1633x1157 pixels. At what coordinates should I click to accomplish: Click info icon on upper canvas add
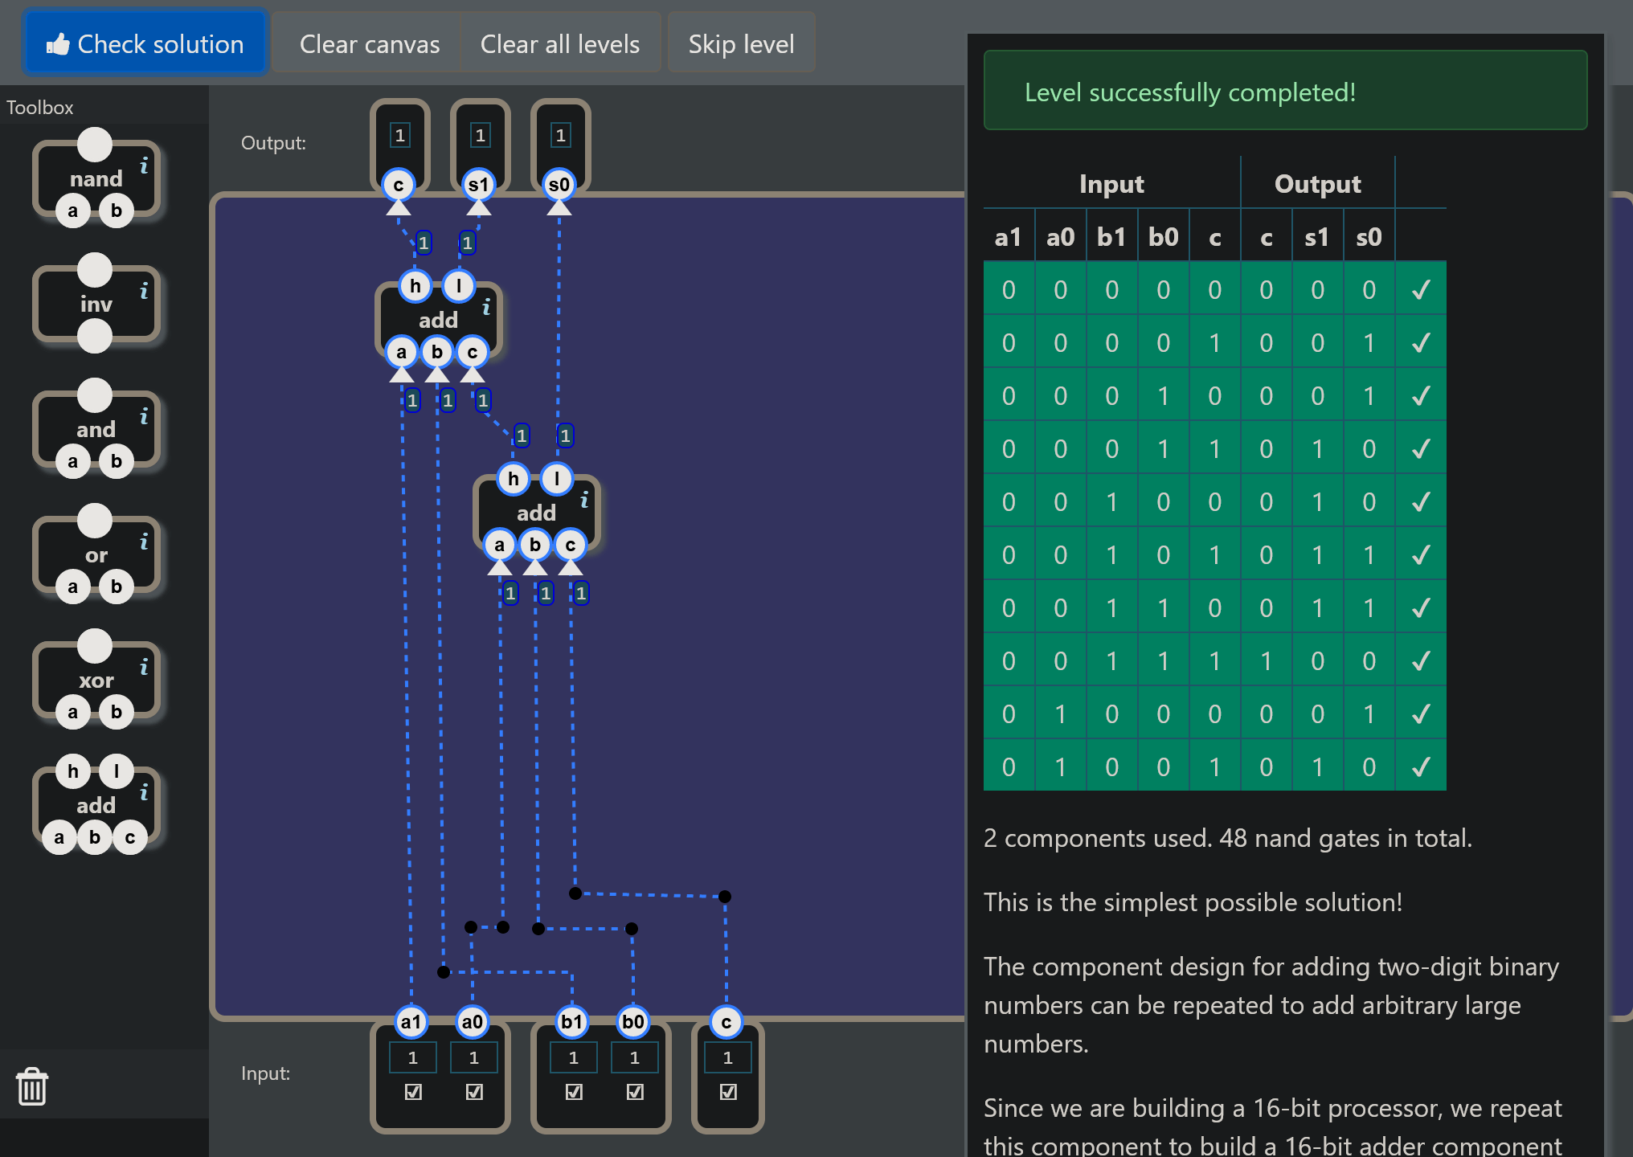(x=486, y=307)
